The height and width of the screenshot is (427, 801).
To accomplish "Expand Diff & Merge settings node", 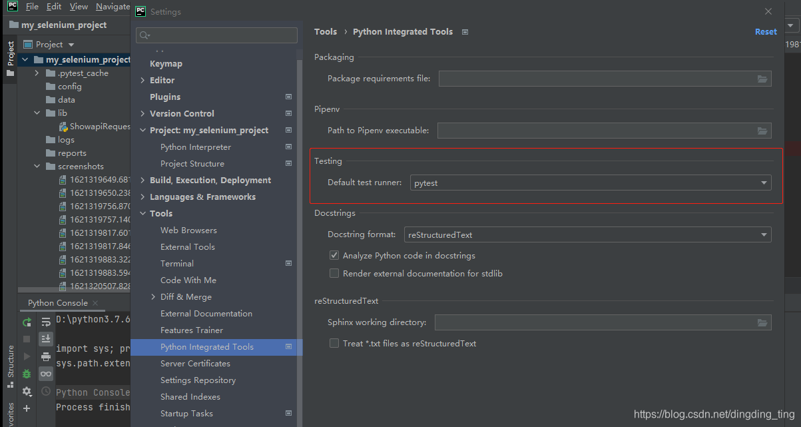I will pos(153,296).
